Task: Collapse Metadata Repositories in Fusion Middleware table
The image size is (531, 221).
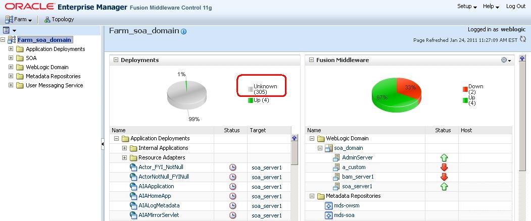Action: (312, 196)
